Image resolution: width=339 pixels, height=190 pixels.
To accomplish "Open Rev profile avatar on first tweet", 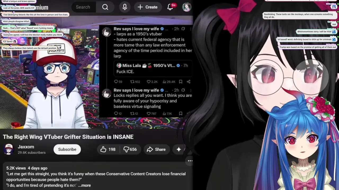I will (x=106, y=32).
